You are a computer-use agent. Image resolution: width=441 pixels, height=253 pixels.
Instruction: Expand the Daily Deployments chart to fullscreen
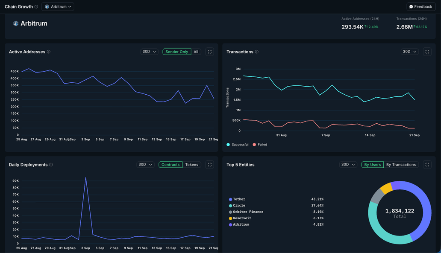209,165
